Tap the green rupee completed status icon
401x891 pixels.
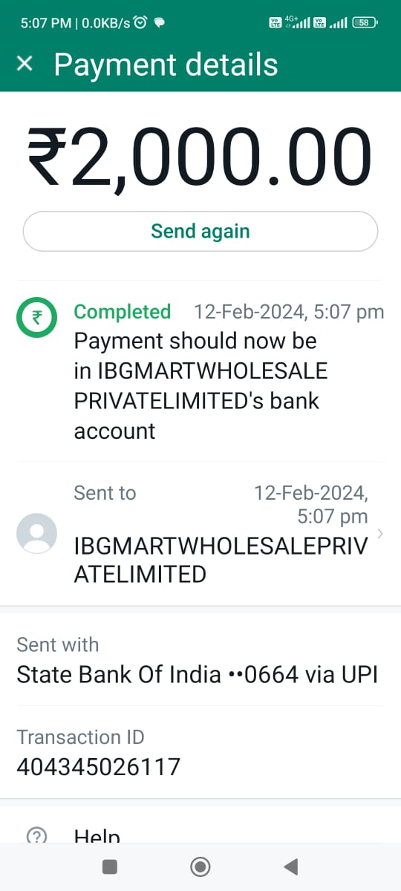[36, 317]
